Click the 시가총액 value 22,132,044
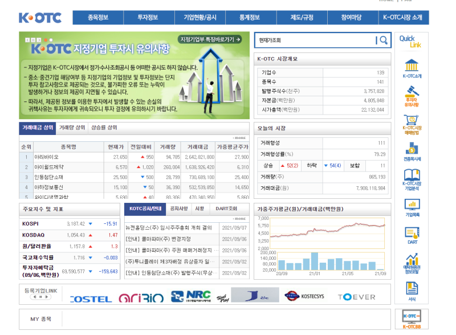The width and height of the screenshot is (456, 335). click(373, 110)
